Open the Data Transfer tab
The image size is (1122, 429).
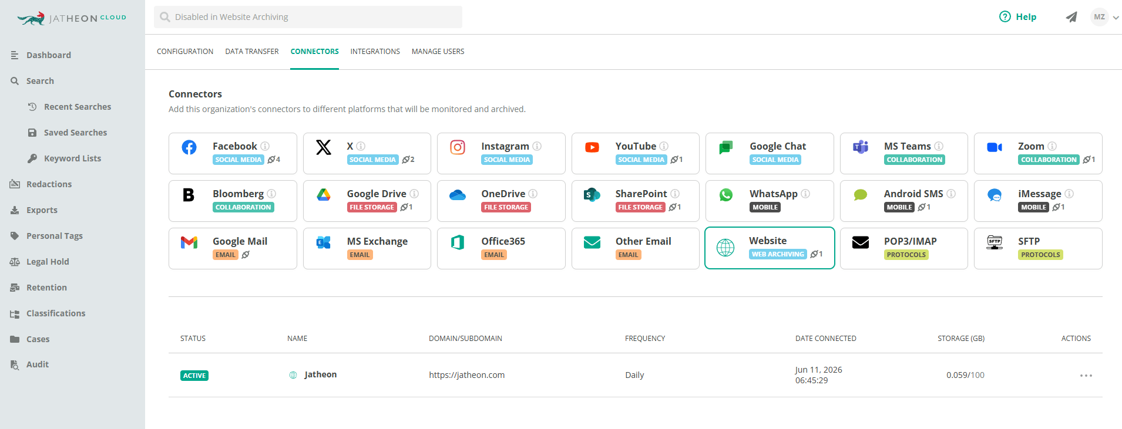[x=252, y=52]
